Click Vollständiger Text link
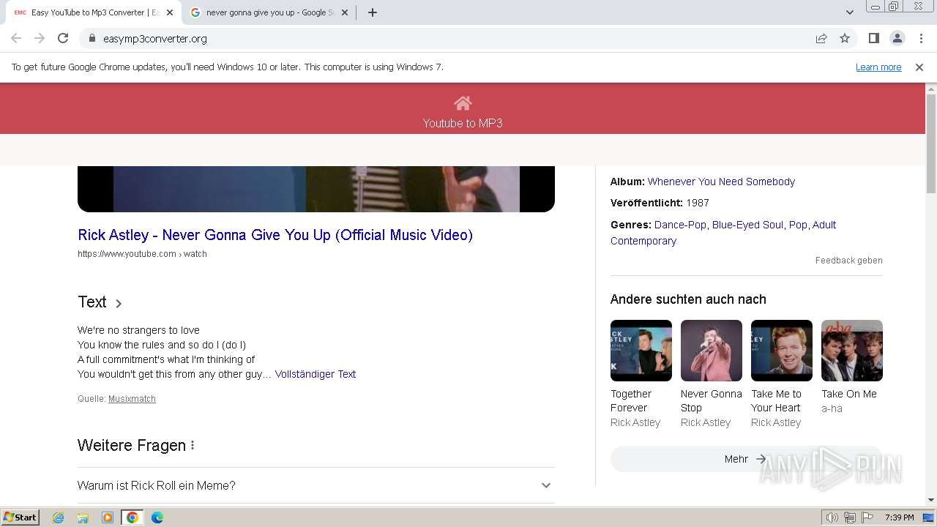Viewport: 937px width, 527px height. [316, 374]
